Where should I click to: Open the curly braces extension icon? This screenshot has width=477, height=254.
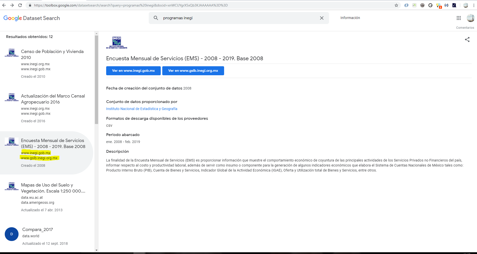[x=446, y=5]
